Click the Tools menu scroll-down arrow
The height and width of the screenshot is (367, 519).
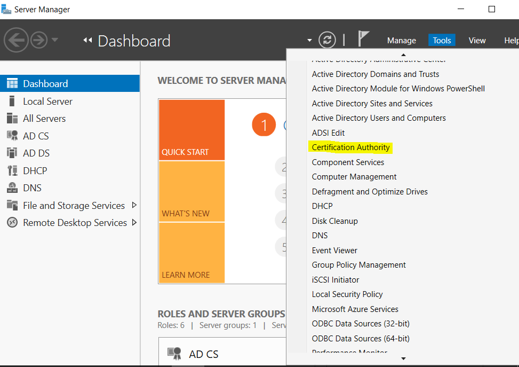[403, 358]
